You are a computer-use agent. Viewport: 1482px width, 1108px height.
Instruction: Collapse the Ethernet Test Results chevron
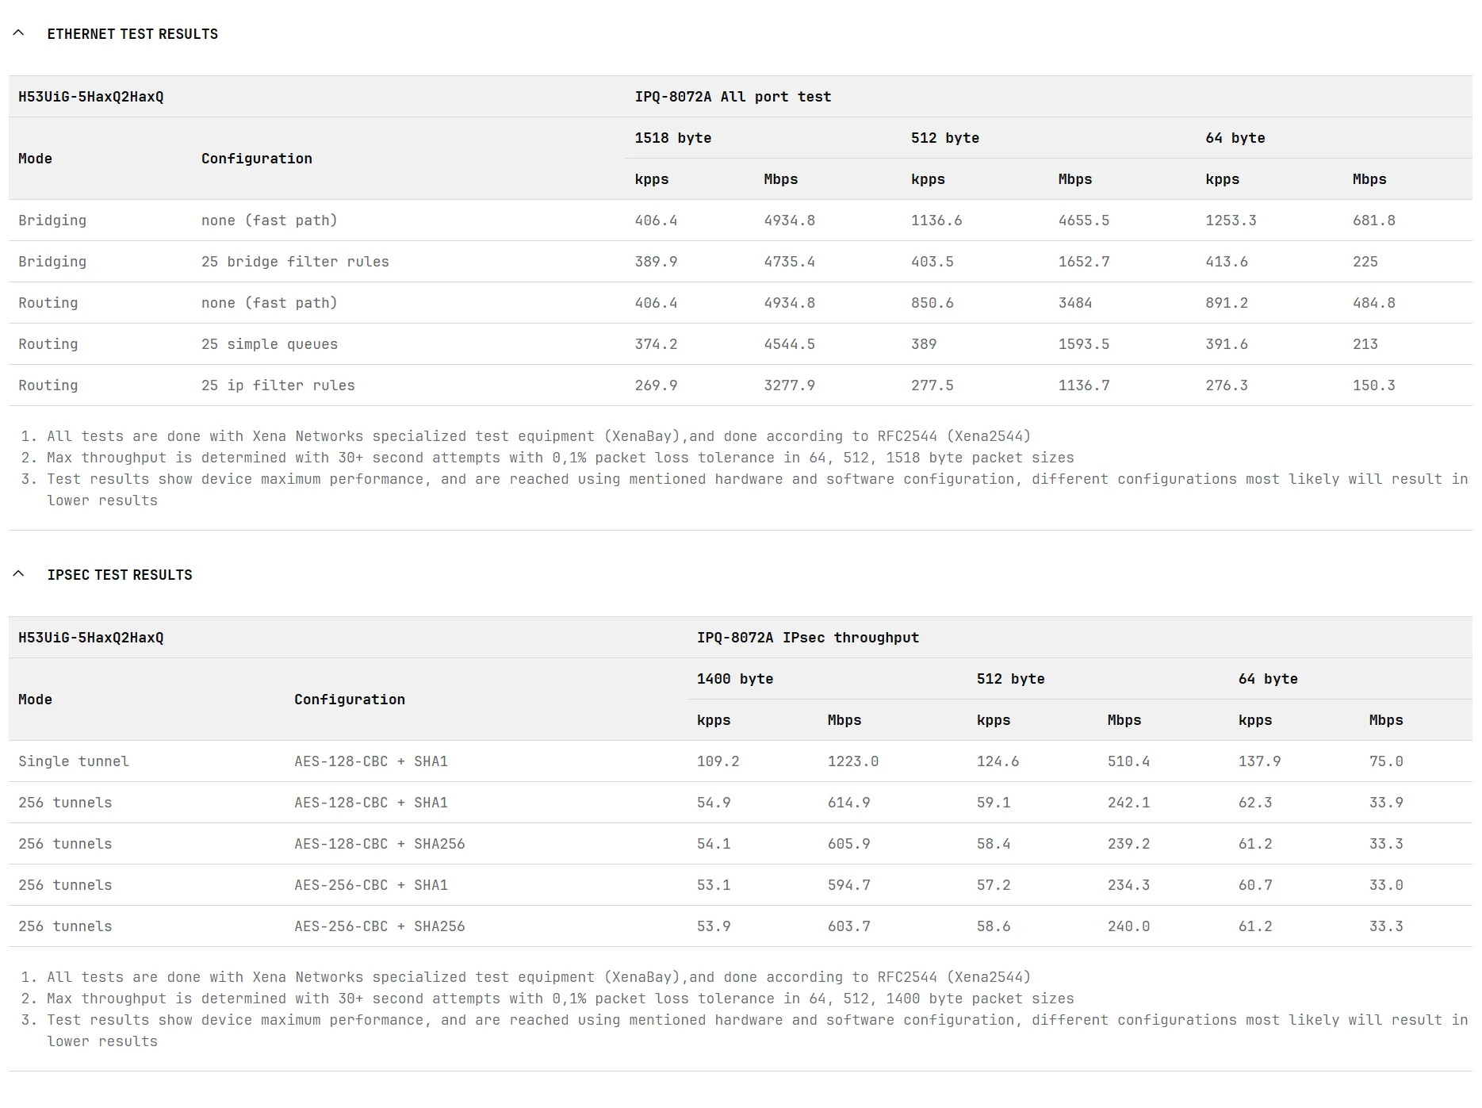19,33
